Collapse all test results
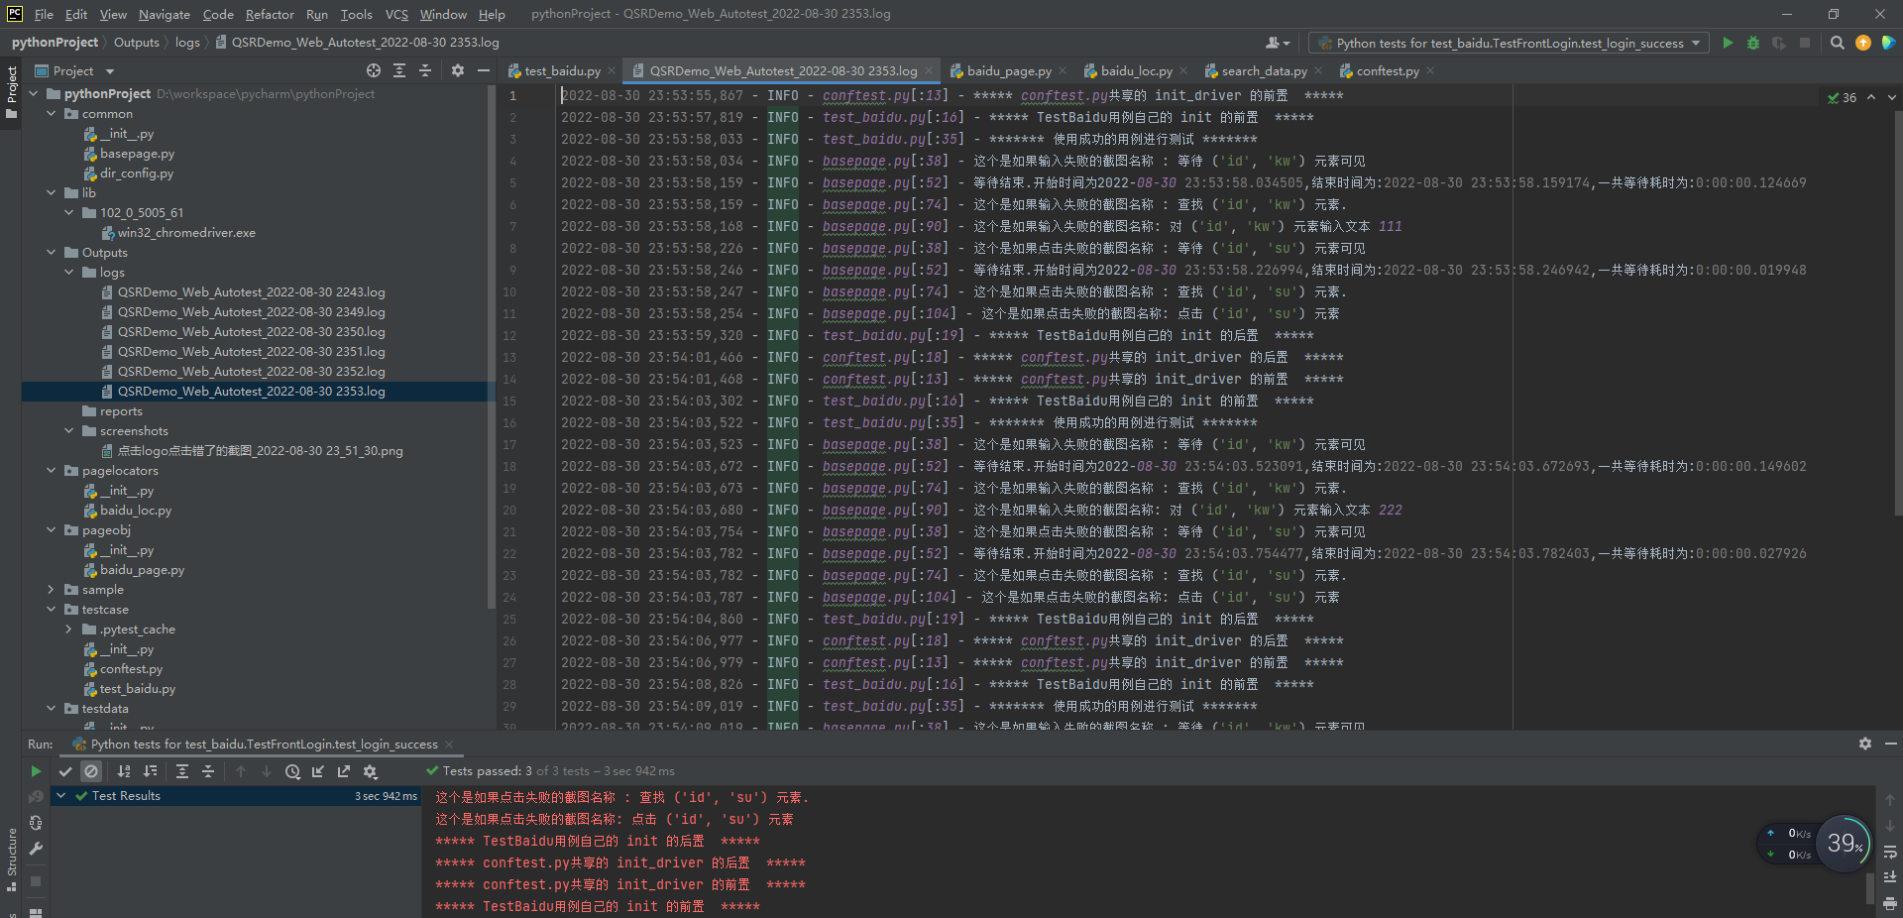 [208, 771]
